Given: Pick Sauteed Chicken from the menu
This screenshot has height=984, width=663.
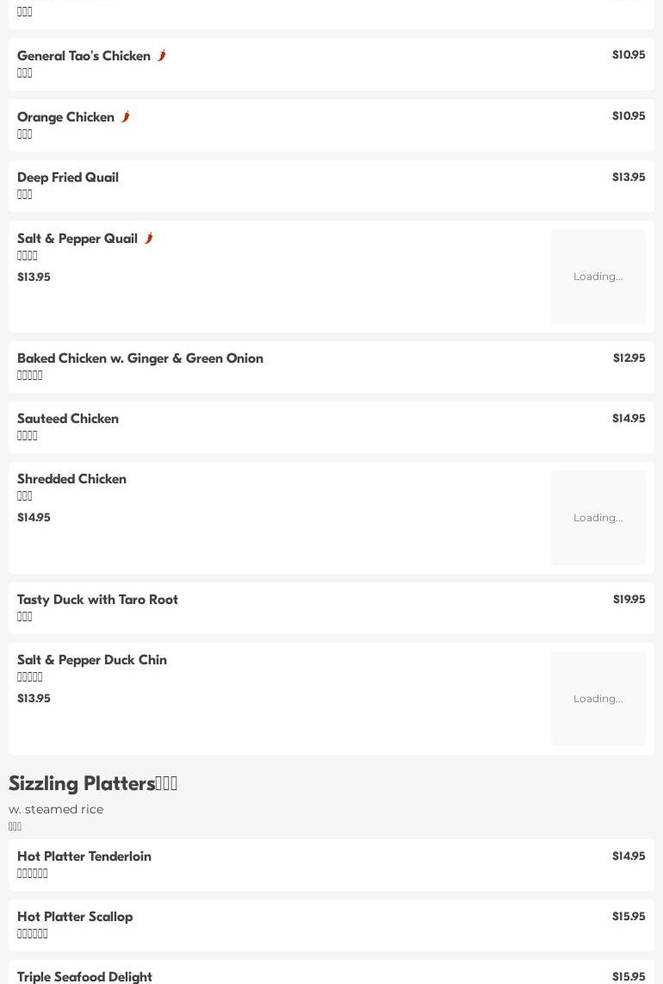Looking at the screenshot, I should (68, 419).
